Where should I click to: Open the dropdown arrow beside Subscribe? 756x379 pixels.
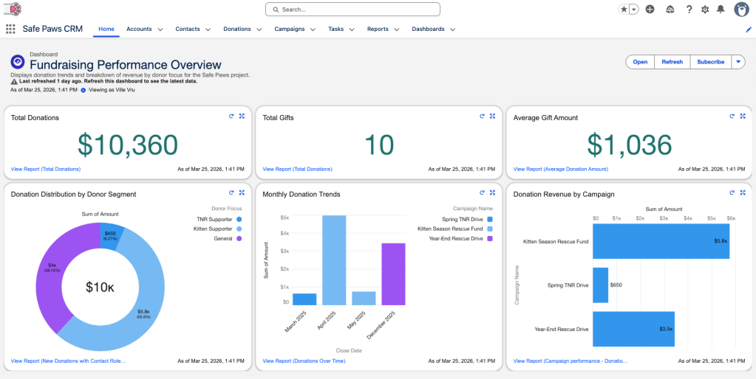click(738, 62)
